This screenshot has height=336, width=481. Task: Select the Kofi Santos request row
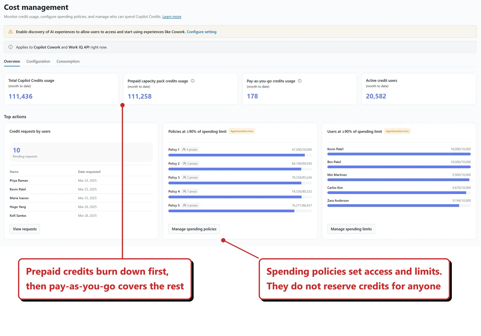pyautogui.click(x=81, y=216)
